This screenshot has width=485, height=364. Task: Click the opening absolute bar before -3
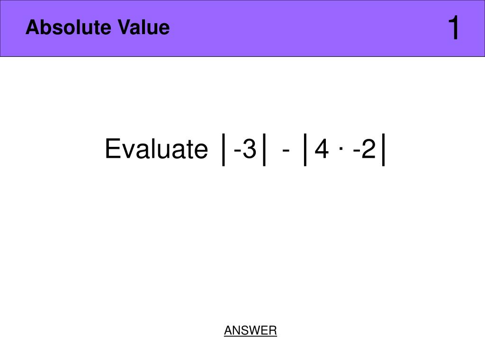tap(224, 149)
